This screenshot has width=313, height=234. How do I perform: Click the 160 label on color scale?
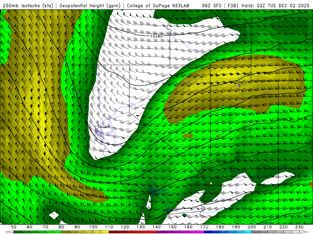pyautogui.click(x=188, y=227)
